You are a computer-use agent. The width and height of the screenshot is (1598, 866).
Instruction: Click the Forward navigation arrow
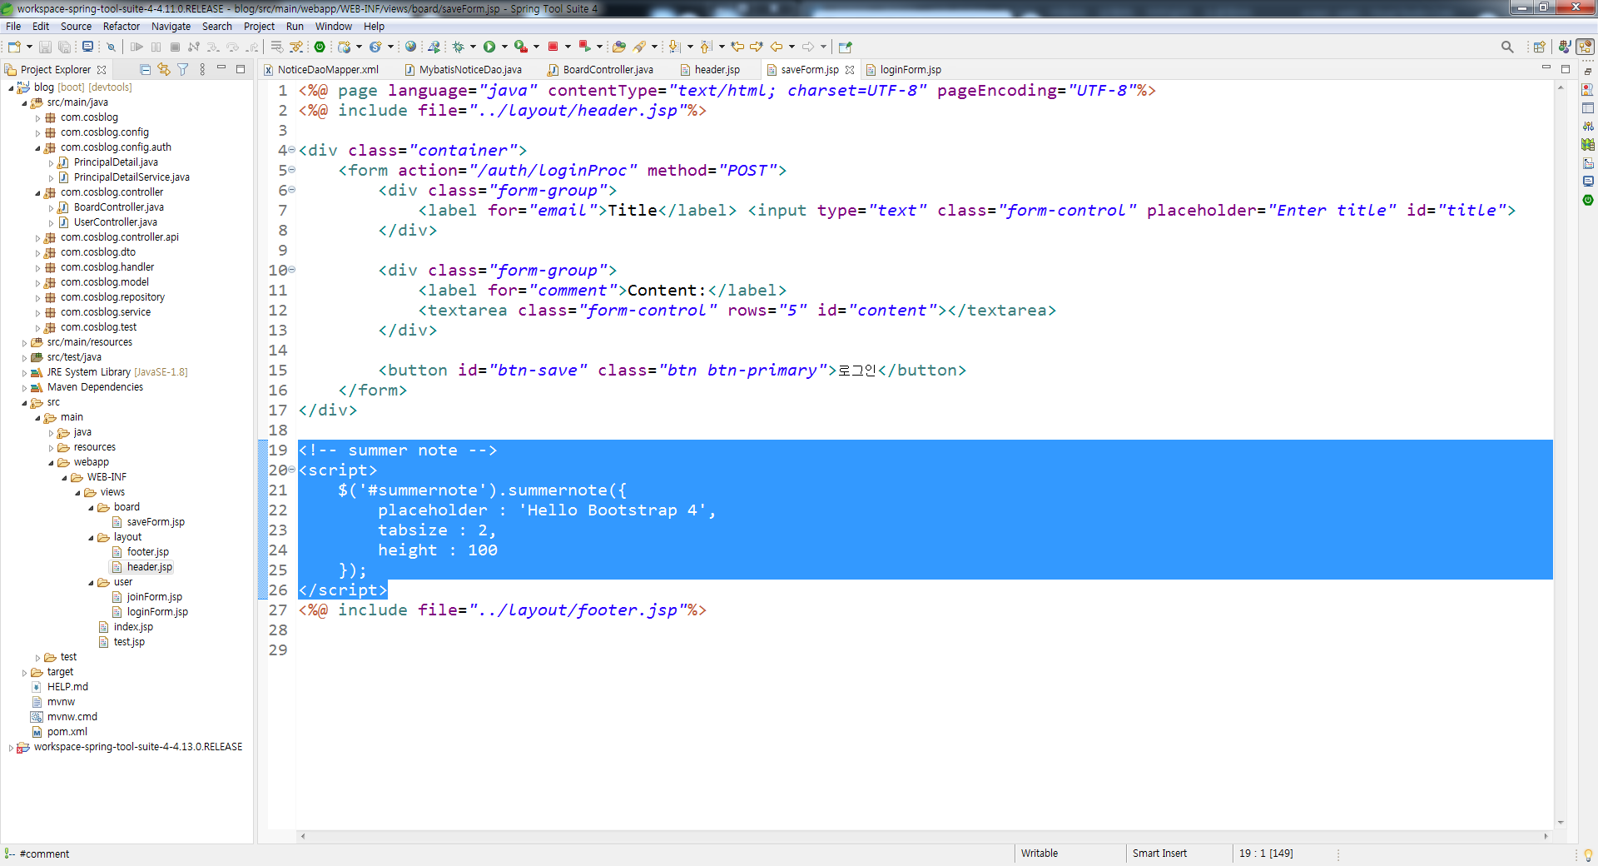(x=808, y=47)
